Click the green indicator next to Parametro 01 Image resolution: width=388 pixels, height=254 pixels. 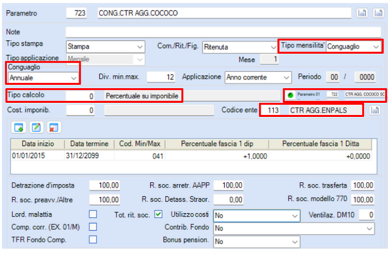click(x=290, y=94)
